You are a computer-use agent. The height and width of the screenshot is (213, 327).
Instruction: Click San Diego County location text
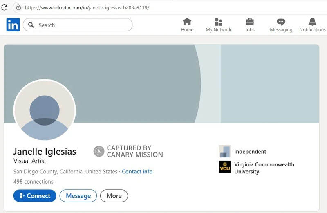(x=65, y=171)
